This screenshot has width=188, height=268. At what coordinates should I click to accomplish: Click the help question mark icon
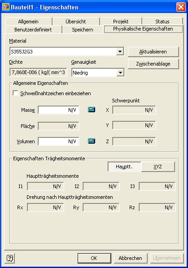point(9,258)
